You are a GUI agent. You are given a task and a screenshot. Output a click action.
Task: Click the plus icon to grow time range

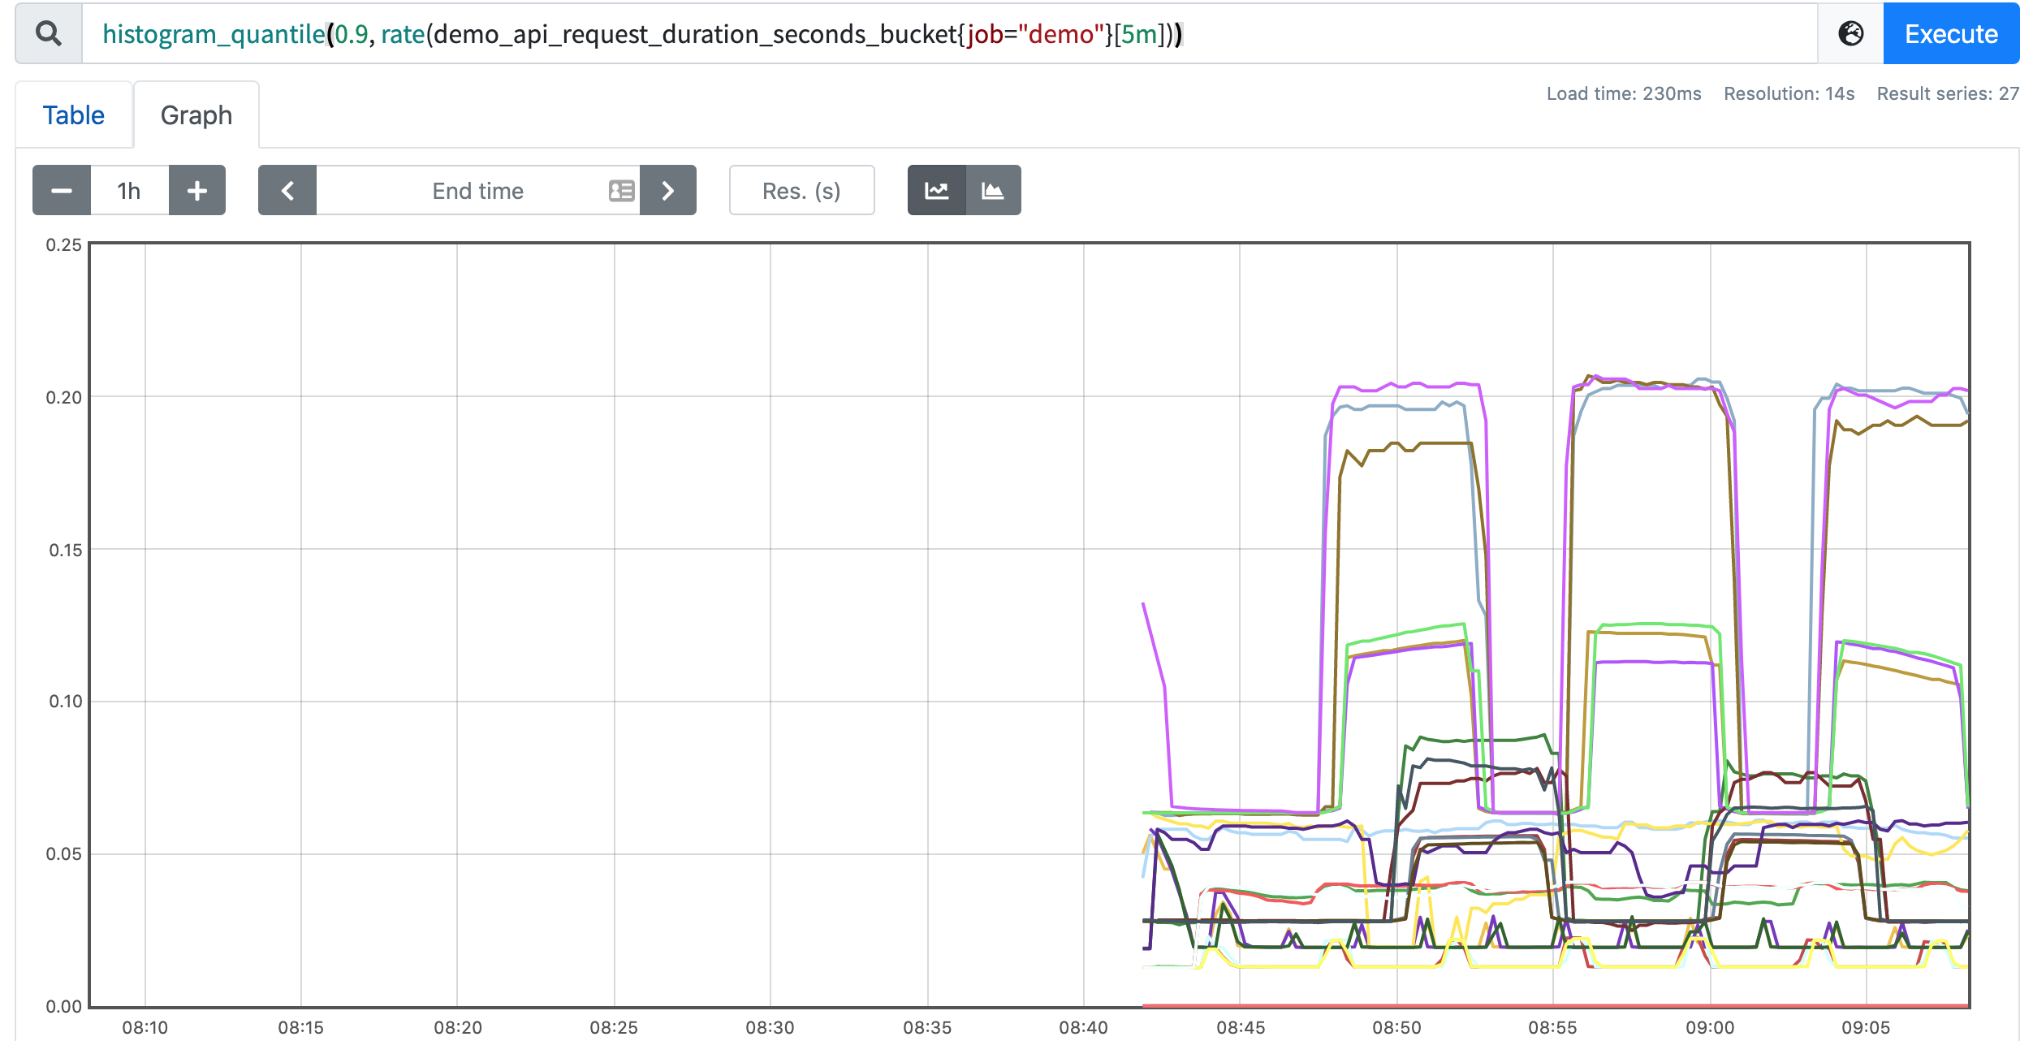(x=196, y=190)
